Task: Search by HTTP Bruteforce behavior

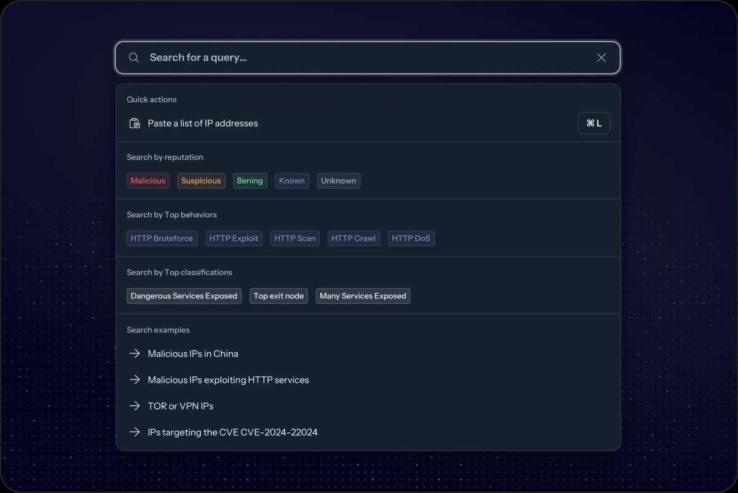Action: point(162,238)
